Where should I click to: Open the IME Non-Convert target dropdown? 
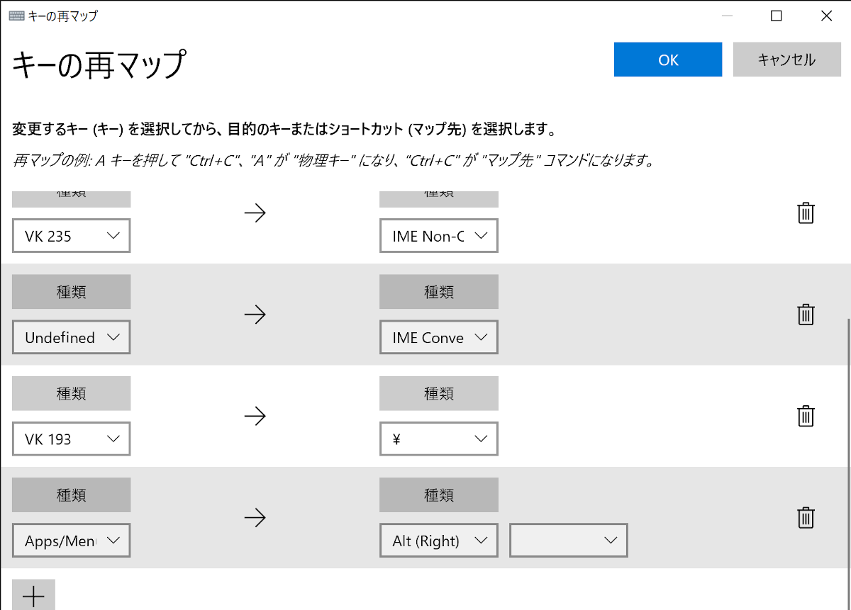pyautogui.click(x=438, y=235)
